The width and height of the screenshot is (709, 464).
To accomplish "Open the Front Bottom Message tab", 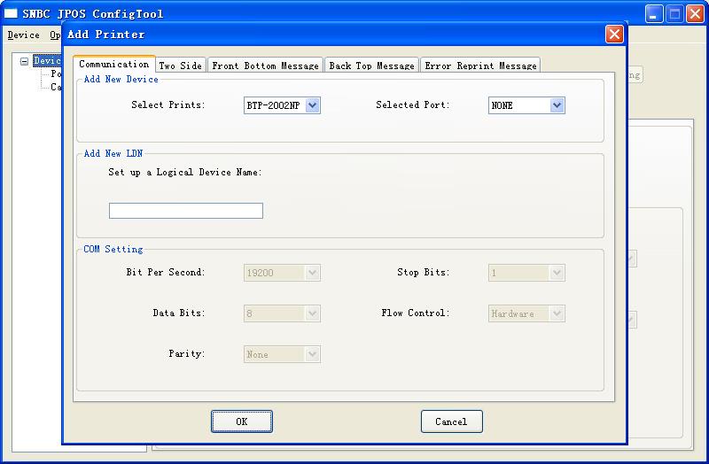I will [265, 66].
